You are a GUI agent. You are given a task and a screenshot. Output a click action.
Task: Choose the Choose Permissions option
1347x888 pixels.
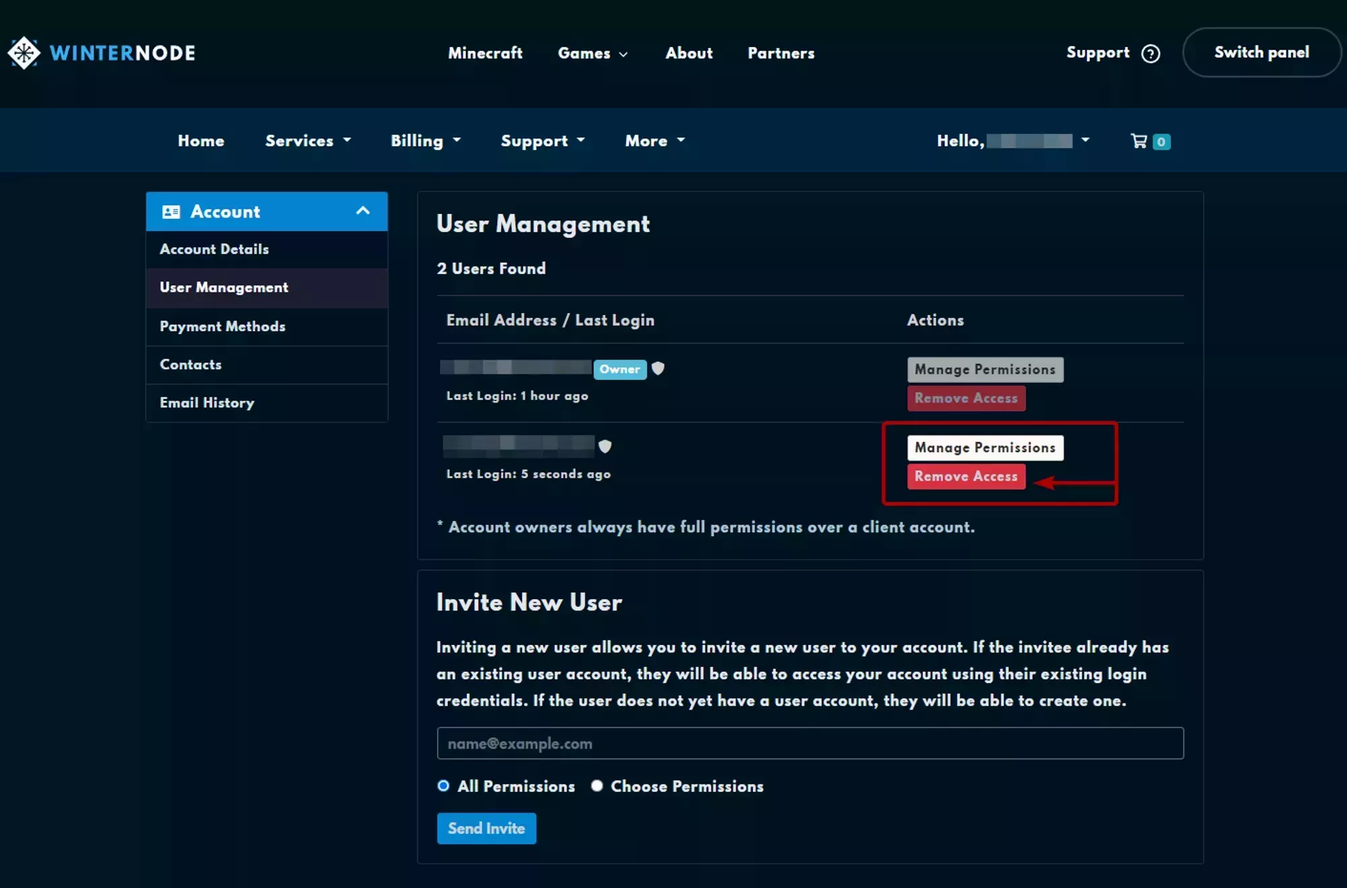[597, 786]
